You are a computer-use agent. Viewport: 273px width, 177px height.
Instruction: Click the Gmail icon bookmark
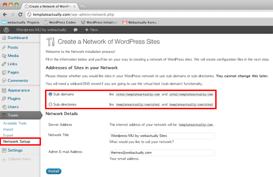pos(125,22)
